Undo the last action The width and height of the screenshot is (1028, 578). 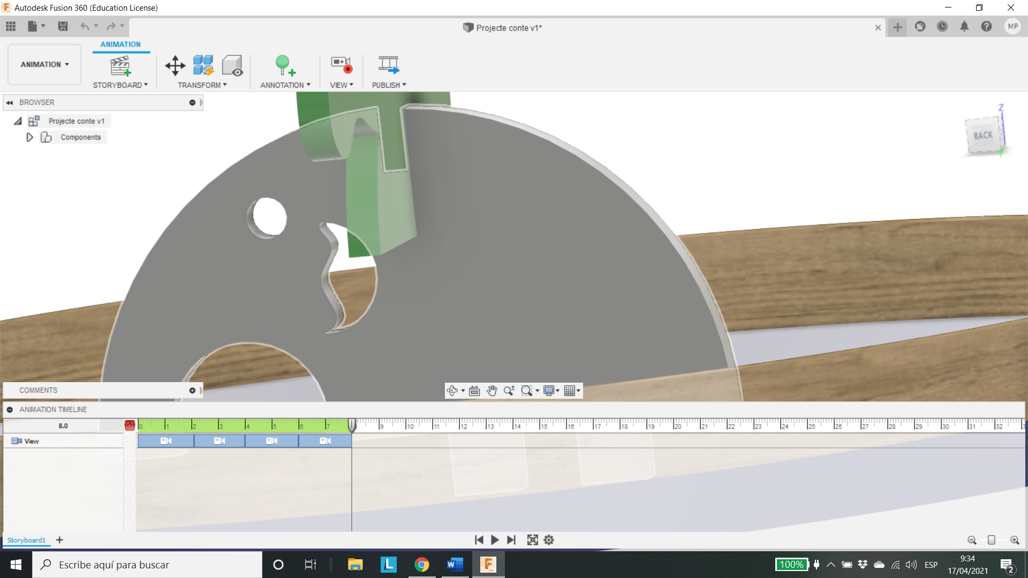point(85,26)
